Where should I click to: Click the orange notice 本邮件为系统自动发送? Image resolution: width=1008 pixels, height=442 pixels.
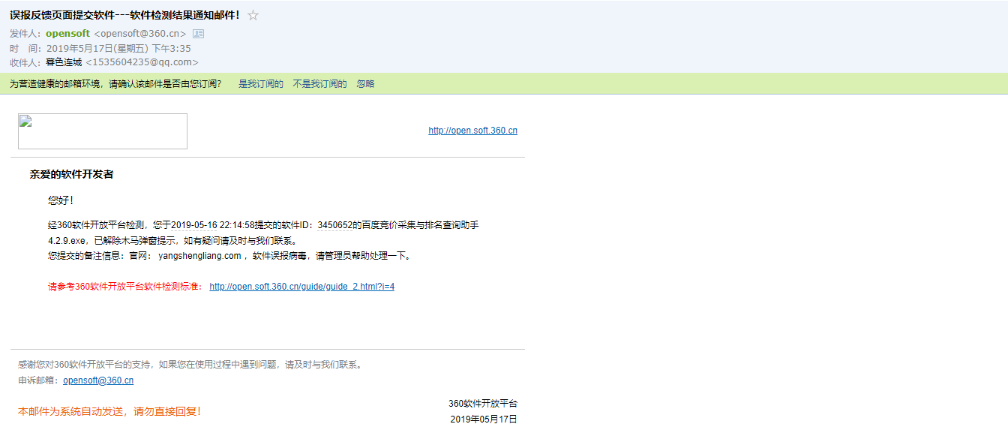[x=109, y=411]
